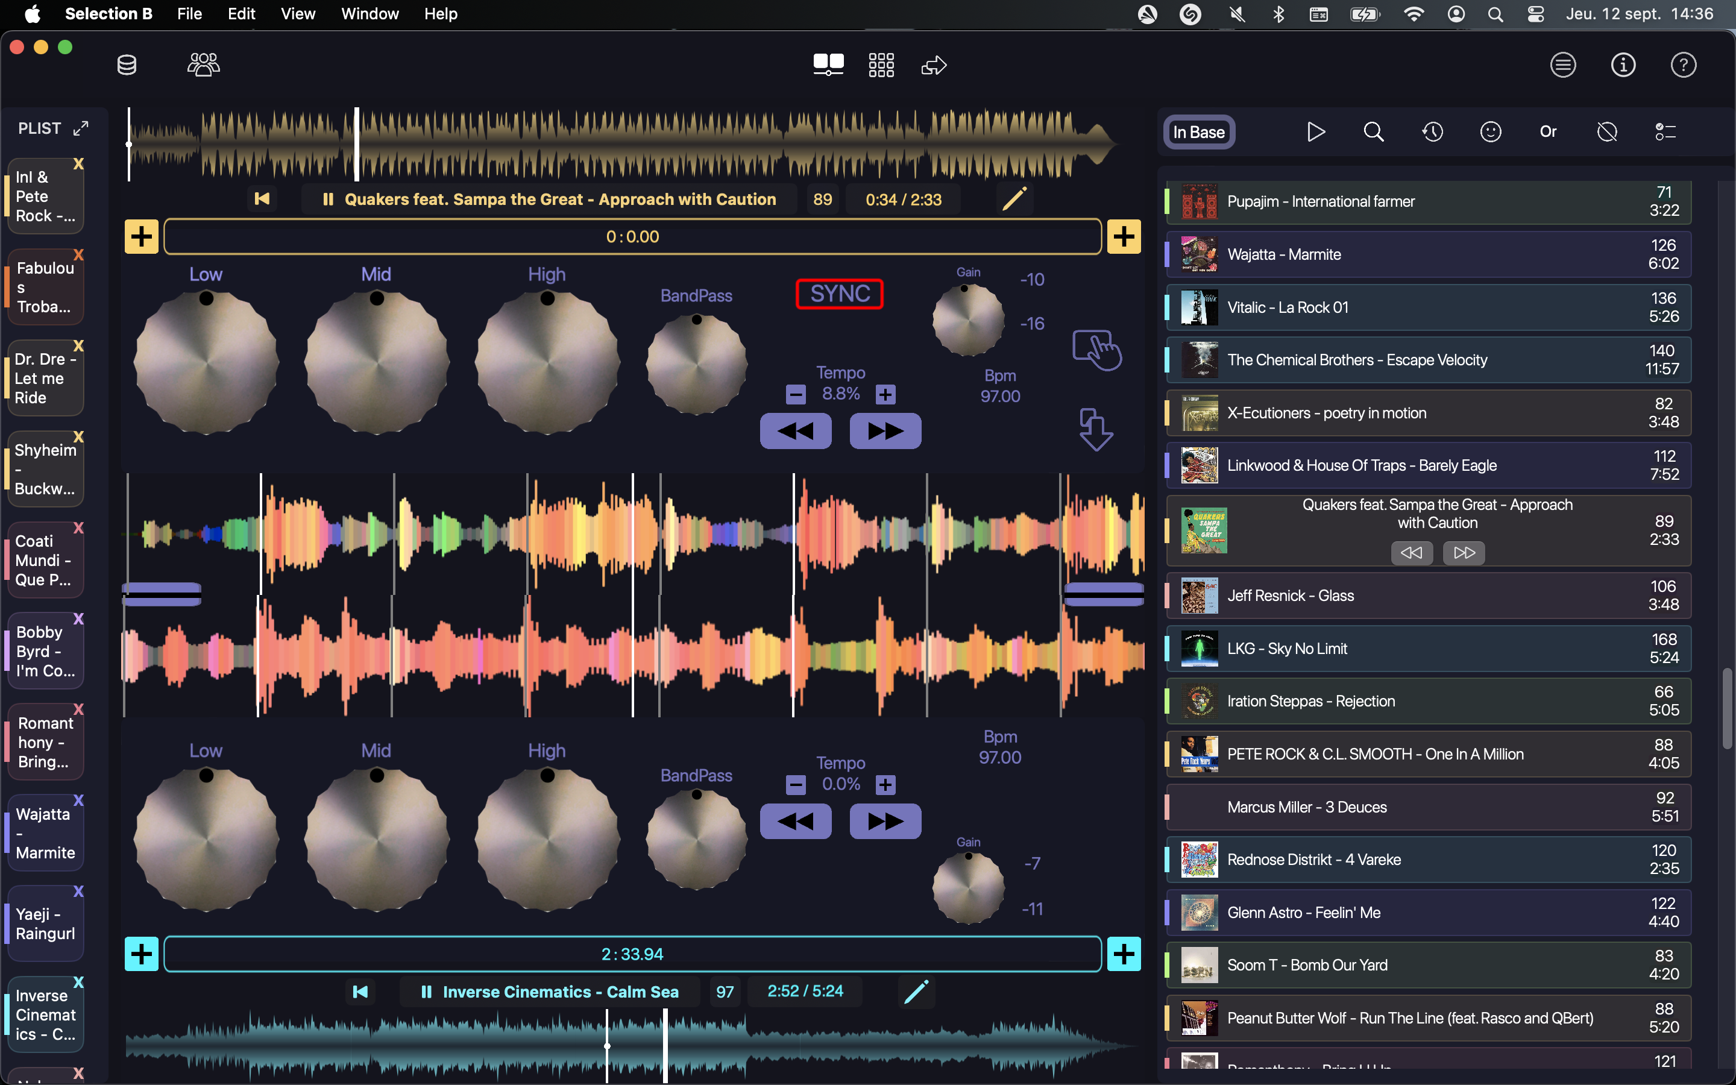
Task: Jump to start of Inverse Cinematics track
Action: (361, 992)
